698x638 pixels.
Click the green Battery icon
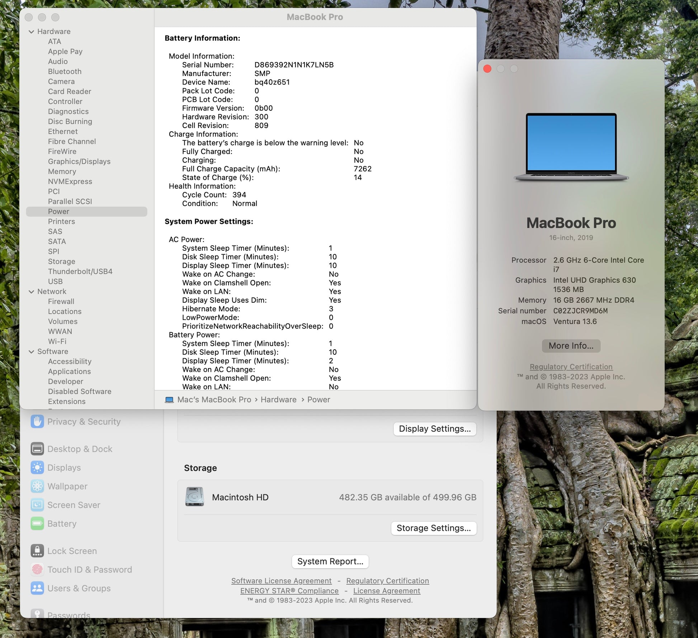pyautogui.click(x=37, y=523)
